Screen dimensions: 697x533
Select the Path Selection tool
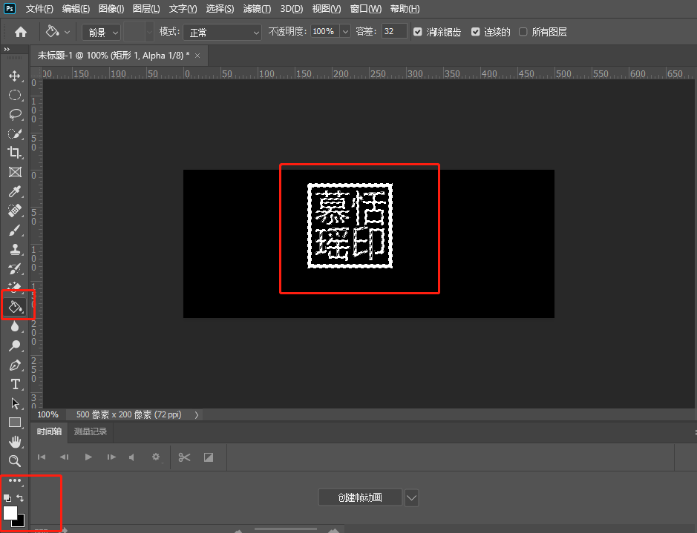point(15,403)
